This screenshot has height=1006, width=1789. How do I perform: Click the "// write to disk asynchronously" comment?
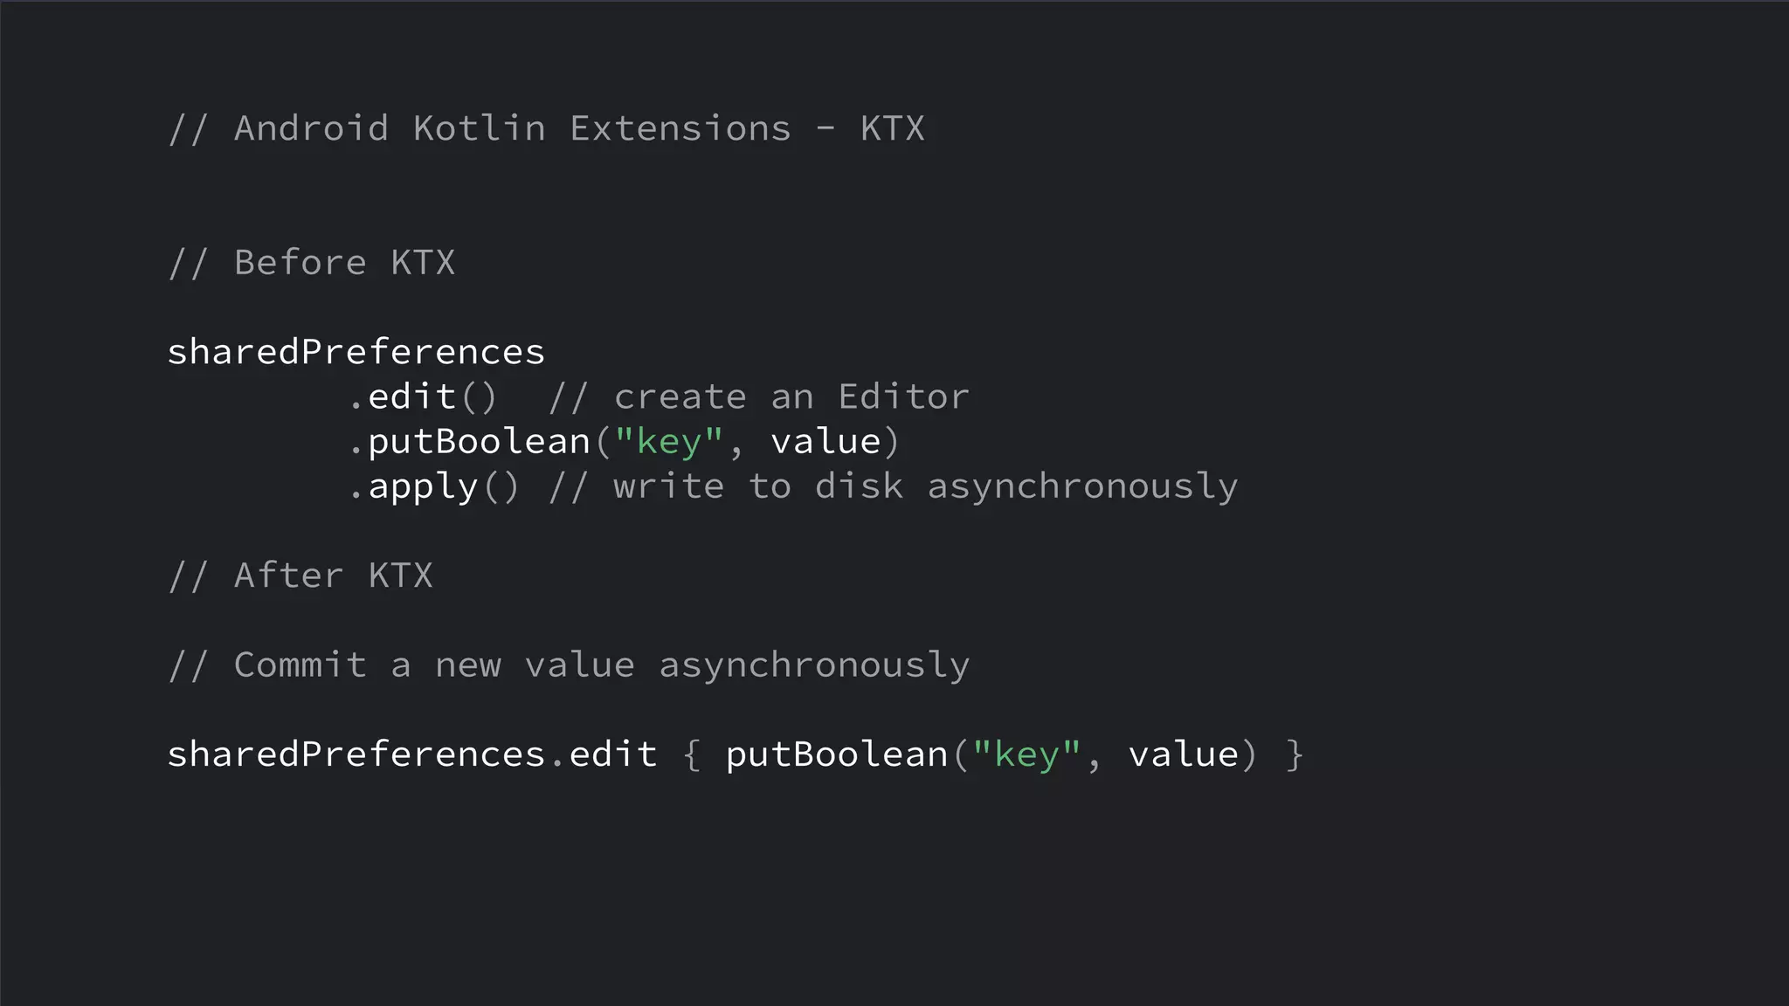click(894, 487)
